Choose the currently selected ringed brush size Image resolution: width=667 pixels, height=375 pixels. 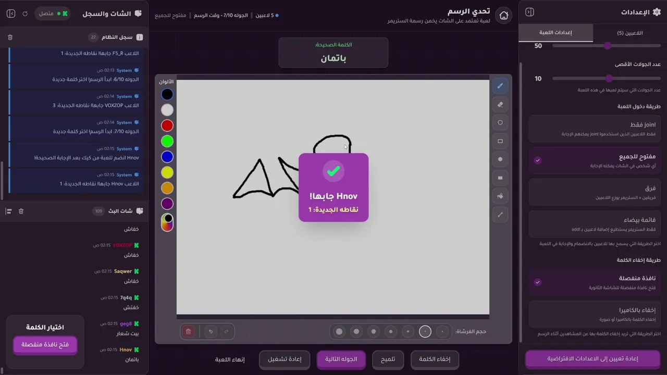(x=425, y=331)
